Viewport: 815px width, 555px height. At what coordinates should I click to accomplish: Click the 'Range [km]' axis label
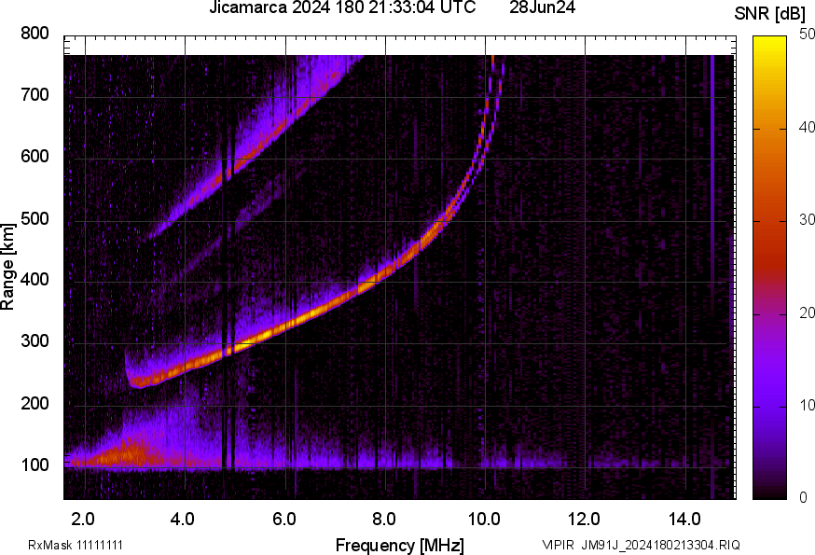point(7,267)
